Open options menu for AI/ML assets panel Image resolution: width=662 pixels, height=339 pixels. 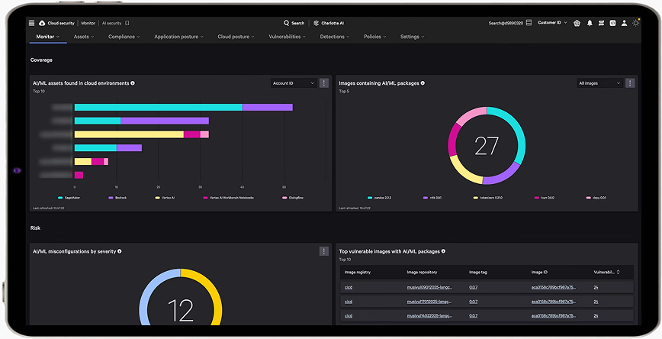point(324,83)
